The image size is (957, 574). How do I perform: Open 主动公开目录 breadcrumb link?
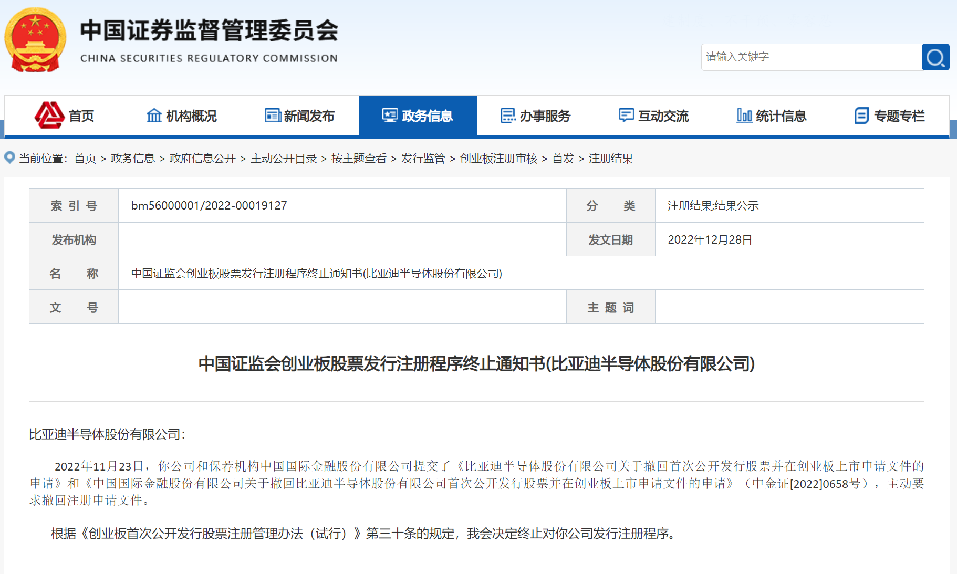click(284, 159)
